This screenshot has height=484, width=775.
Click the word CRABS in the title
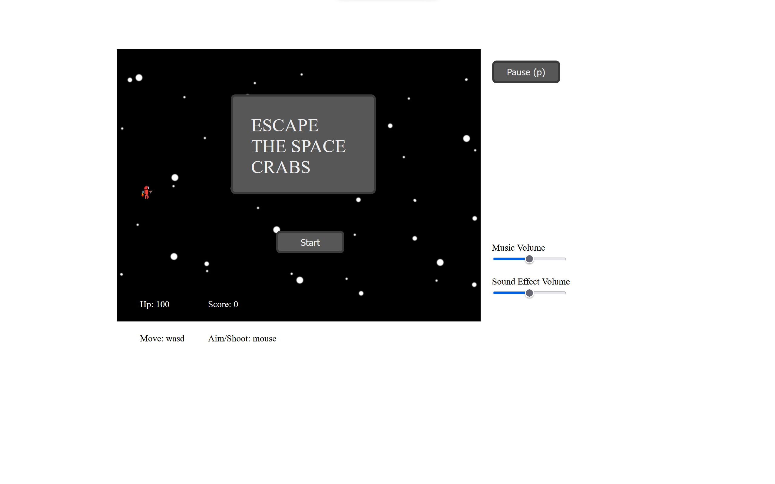(280, 167)
